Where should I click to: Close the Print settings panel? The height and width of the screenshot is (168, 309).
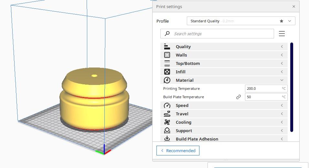[293, 6]
